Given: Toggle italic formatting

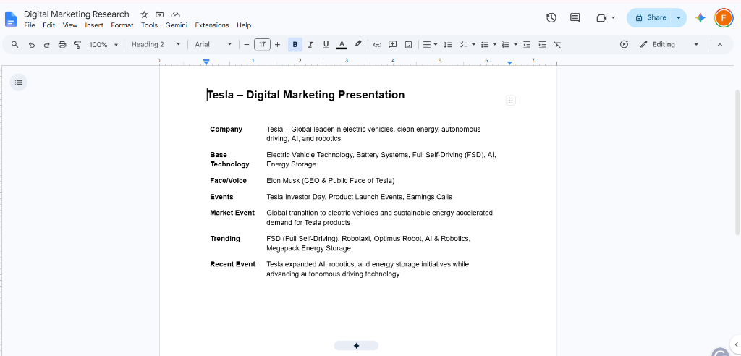Looking at the screenshot, I should [310, 44].
